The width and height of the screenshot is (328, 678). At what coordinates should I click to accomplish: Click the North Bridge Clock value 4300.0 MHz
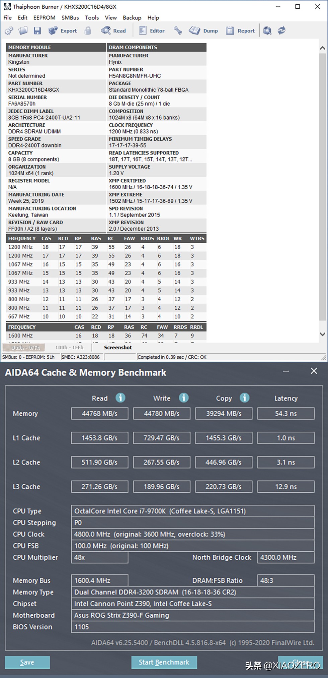[x=286, y=557]
